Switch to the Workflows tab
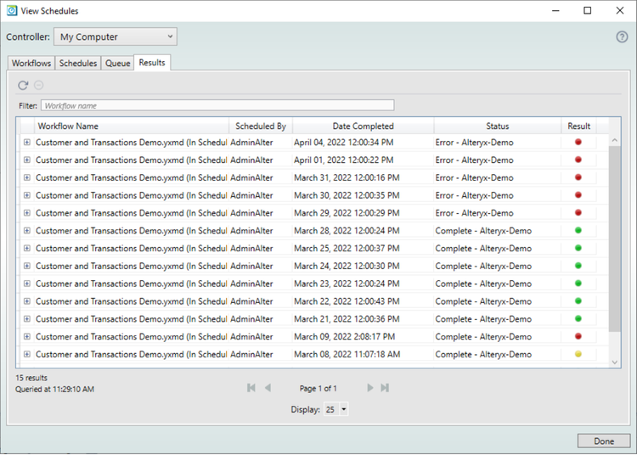637x455 pixels. 31,64
